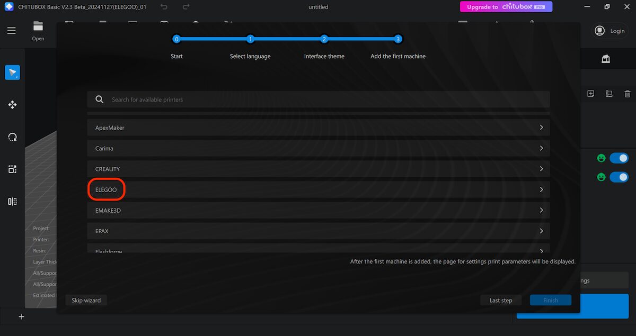The width and height of the screenshot is (636, 336).
Task: Open the building-shaped panel tab icon
Action: pos(606,59)
